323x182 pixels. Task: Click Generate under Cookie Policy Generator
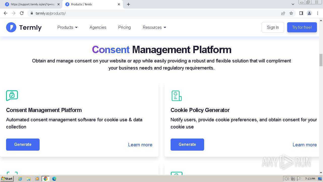click(187, 145)
